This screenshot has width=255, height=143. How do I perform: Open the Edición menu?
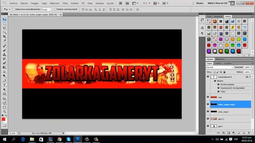(x=24, y=3)
